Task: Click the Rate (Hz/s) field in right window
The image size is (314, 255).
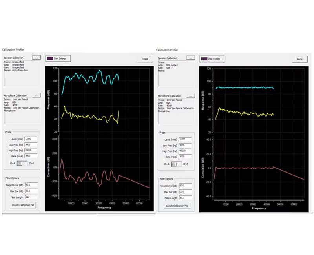Action: (x=184, y=157)
